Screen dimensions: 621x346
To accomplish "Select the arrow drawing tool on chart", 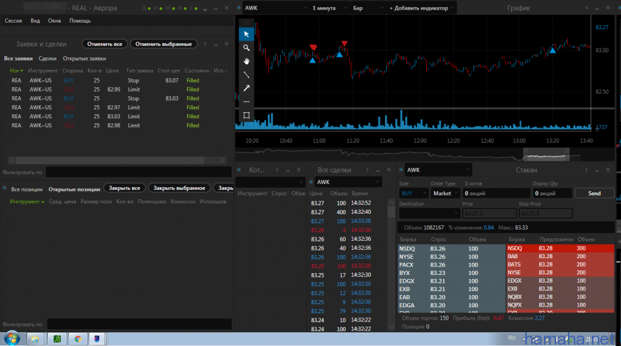I will (x=246, y=88).
